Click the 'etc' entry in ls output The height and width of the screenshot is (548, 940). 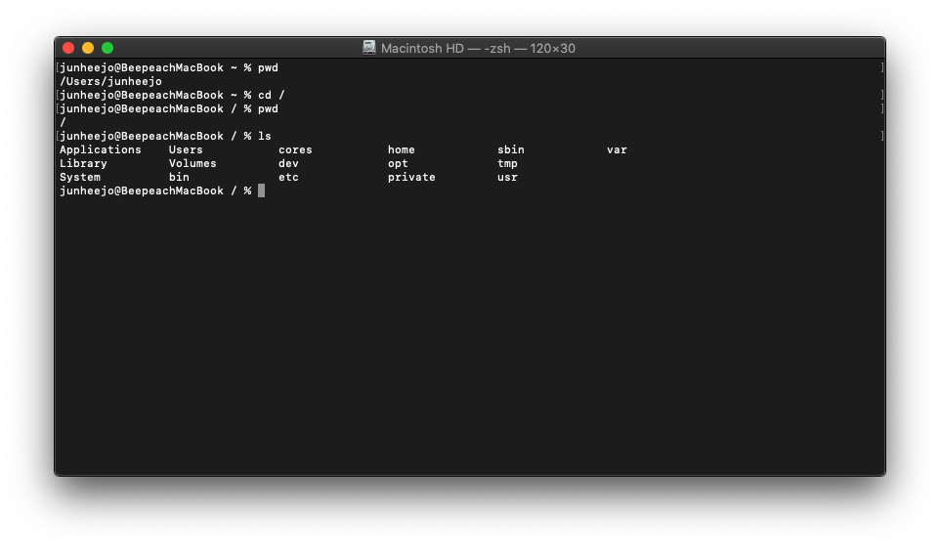coord(288,178)
